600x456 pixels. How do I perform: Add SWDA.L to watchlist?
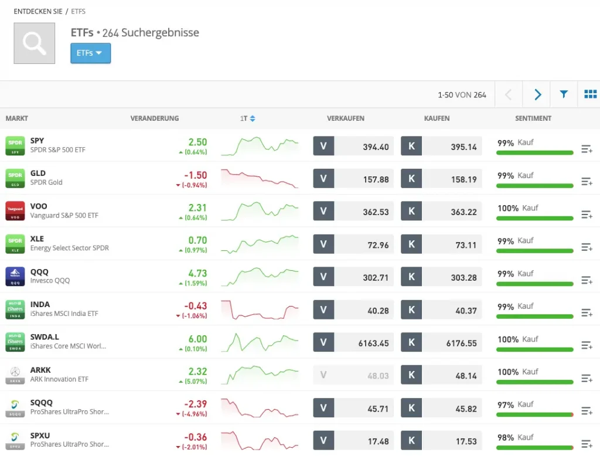click(587, 346)
